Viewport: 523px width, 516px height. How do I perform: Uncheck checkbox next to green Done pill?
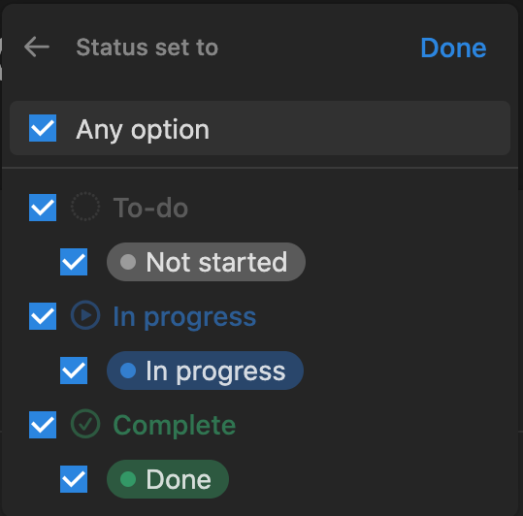[x=74, y=479]
